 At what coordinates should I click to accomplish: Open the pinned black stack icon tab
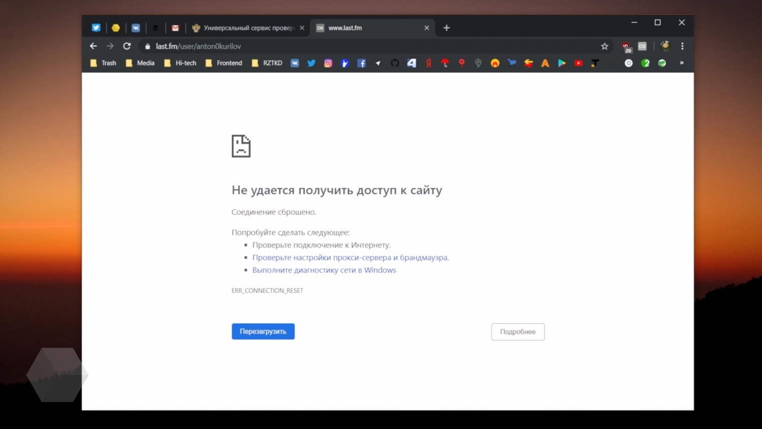[155, 28]
